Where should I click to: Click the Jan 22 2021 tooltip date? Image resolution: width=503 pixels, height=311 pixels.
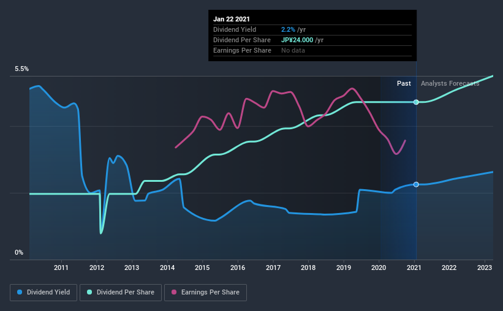232,19
